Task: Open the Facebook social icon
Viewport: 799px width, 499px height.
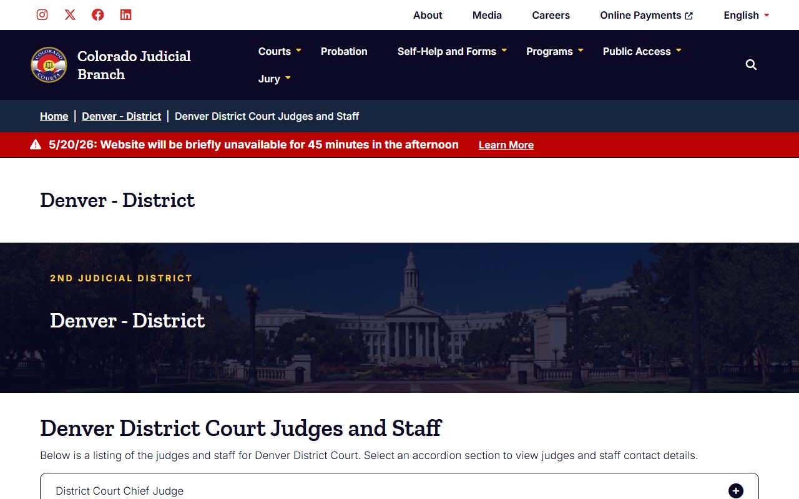Action: click(x=98, y=15)
